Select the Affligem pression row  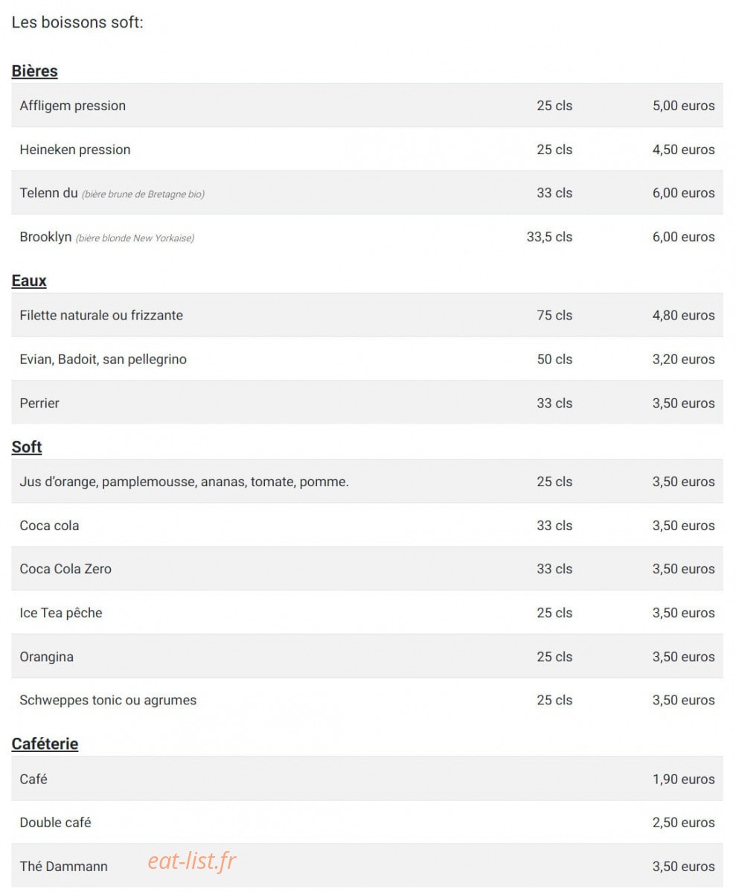(367, 106)
